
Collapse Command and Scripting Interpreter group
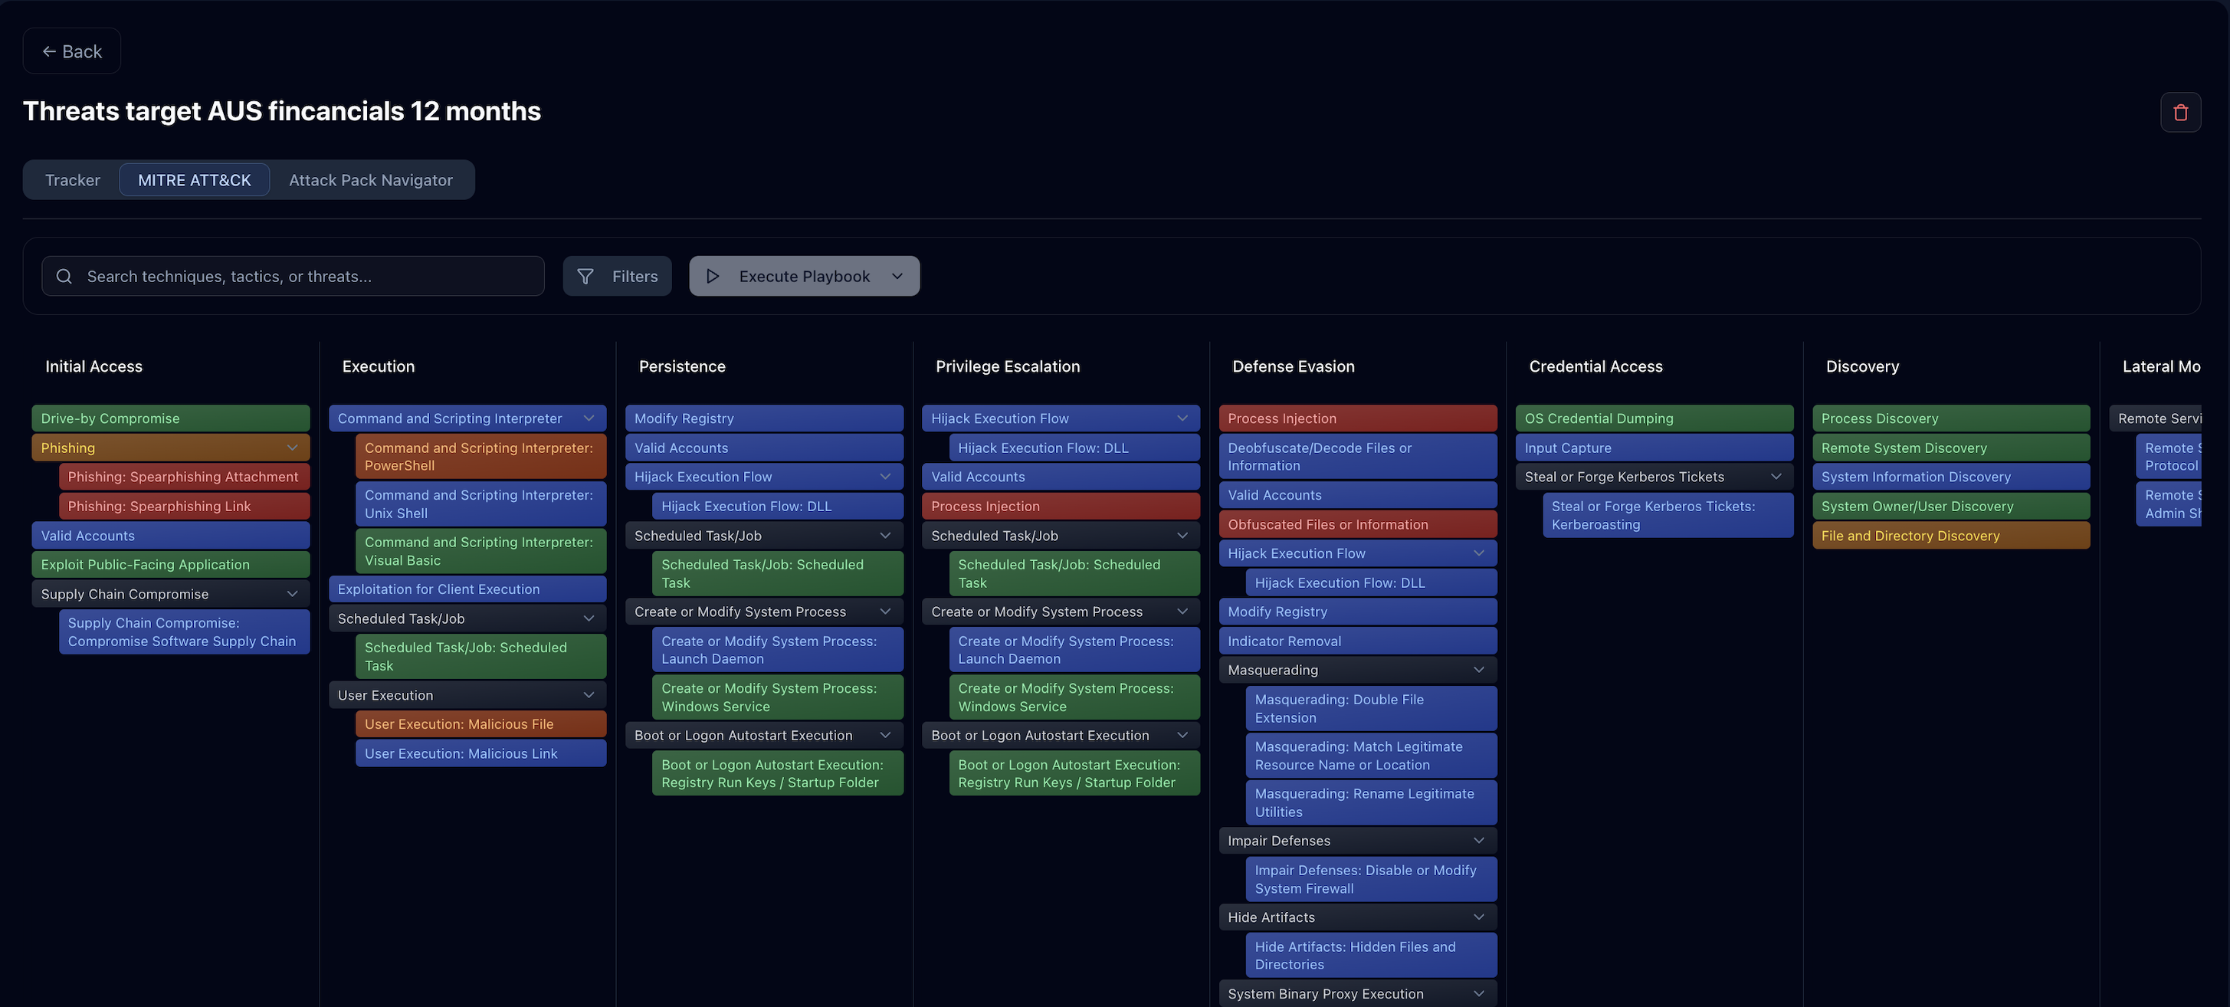[x=589, y=418]
